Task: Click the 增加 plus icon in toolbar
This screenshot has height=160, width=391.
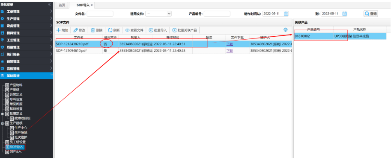Action: pos(58,30)
